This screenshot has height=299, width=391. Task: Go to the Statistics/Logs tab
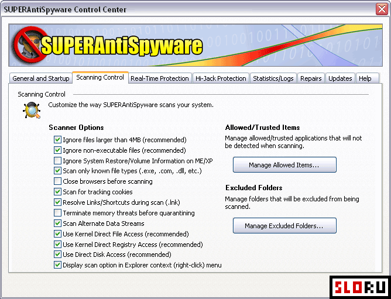point(273,78)
